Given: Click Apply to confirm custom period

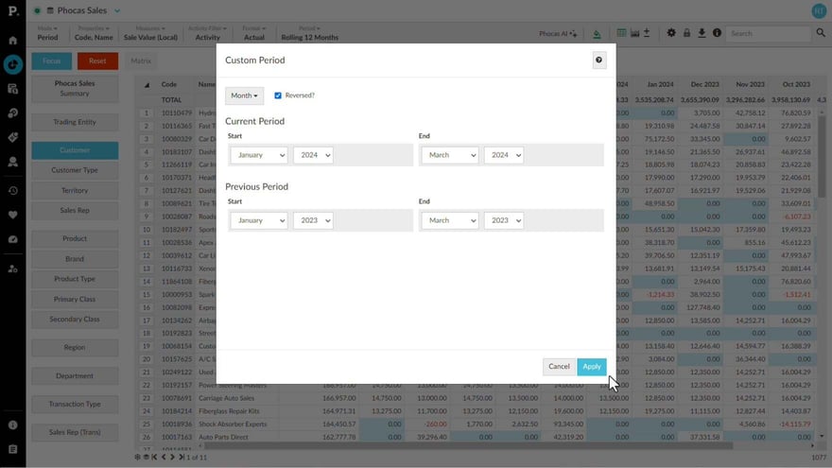Looking at the screenshot, I should coord(591,367).
